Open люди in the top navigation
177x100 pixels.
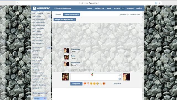click(x=89, y=8)
